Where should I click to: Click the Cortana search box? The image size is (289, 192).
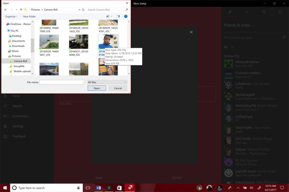46,188
